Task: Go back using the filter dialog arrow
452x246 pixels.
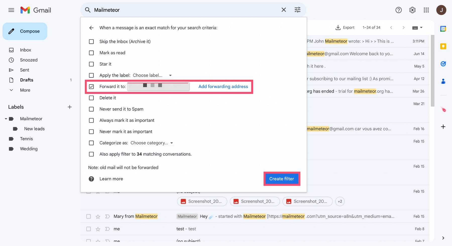Action: (x=91, y=28)
